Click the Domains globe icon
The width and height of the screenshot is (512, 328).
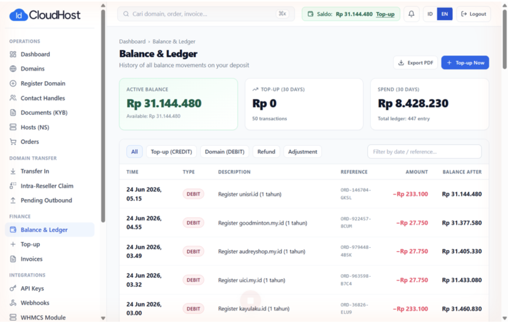tap(13, 69)
